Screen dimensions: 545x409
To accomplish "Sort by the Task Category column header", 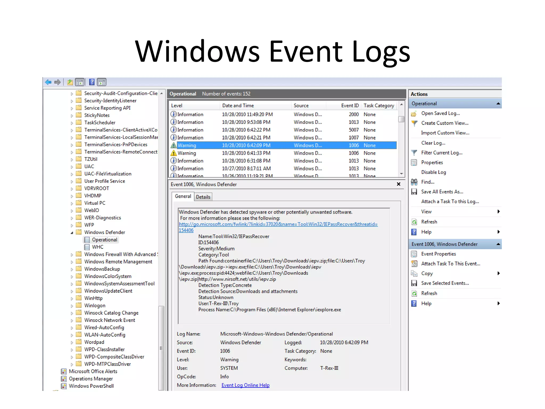I will point(379,105).
